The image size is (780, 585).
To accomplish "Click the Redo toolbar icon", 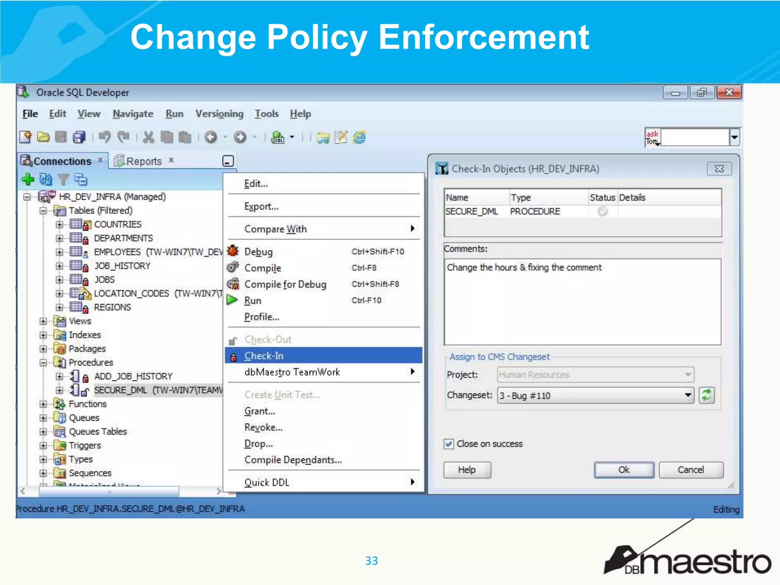I will click(123, 137).
